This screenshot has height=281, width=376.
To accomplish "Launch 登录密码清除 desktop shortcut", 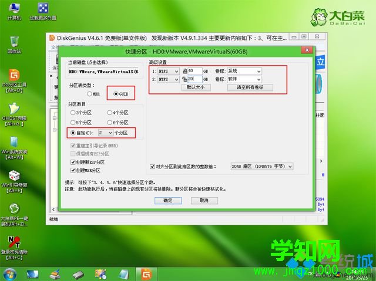I will tap(14, 248).
